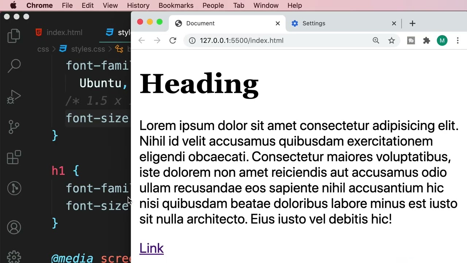
Task: Open the People menu
Action: click(x=213, y=5)
